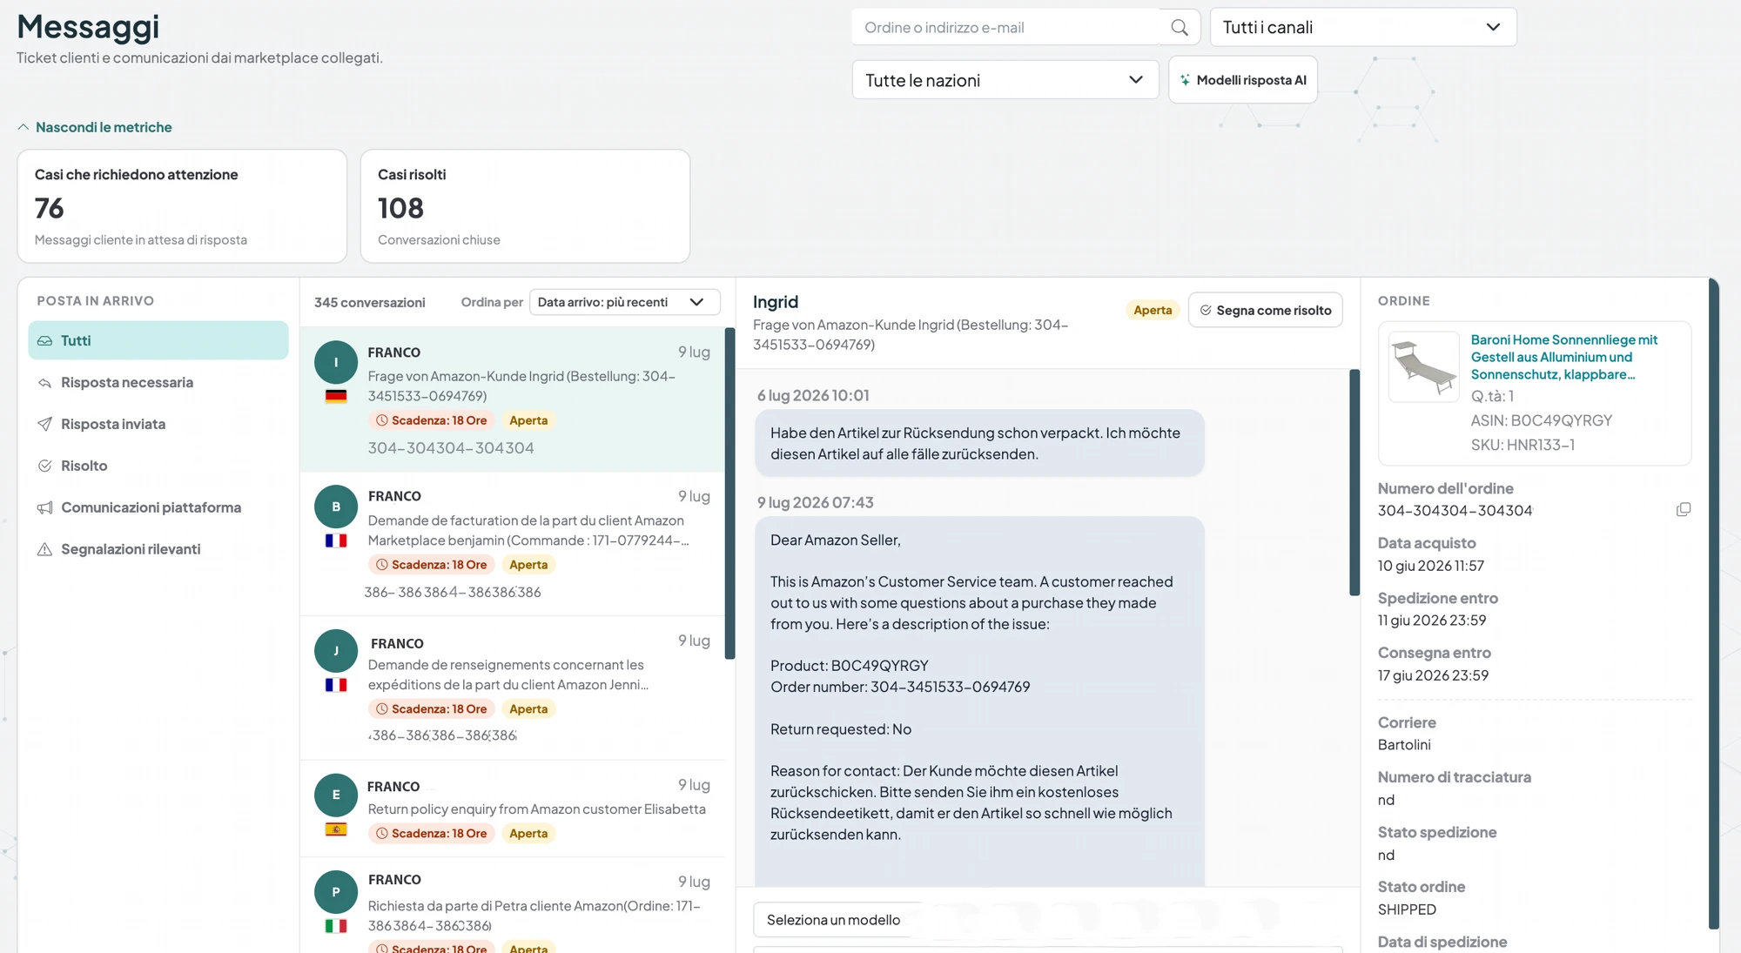Select the Segnalazioni rilevanti filter
The height and width of the screenshot is (953, 1741).
click(158, 549)
